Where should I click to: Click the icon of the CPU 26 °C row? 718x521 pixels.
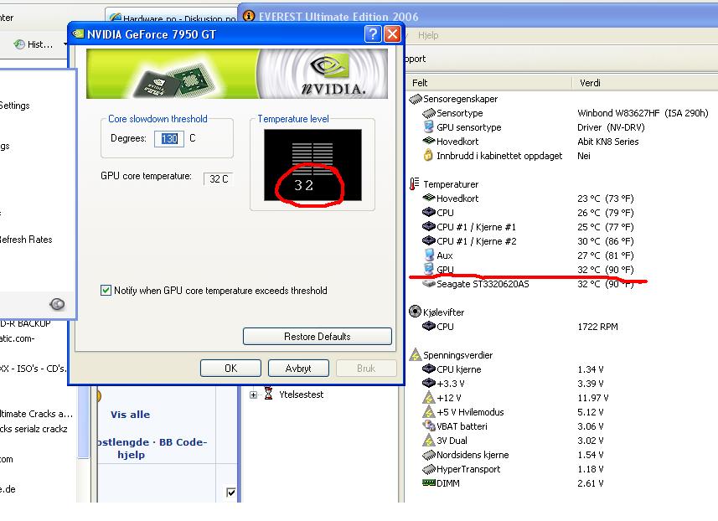[x=429, y=212]
